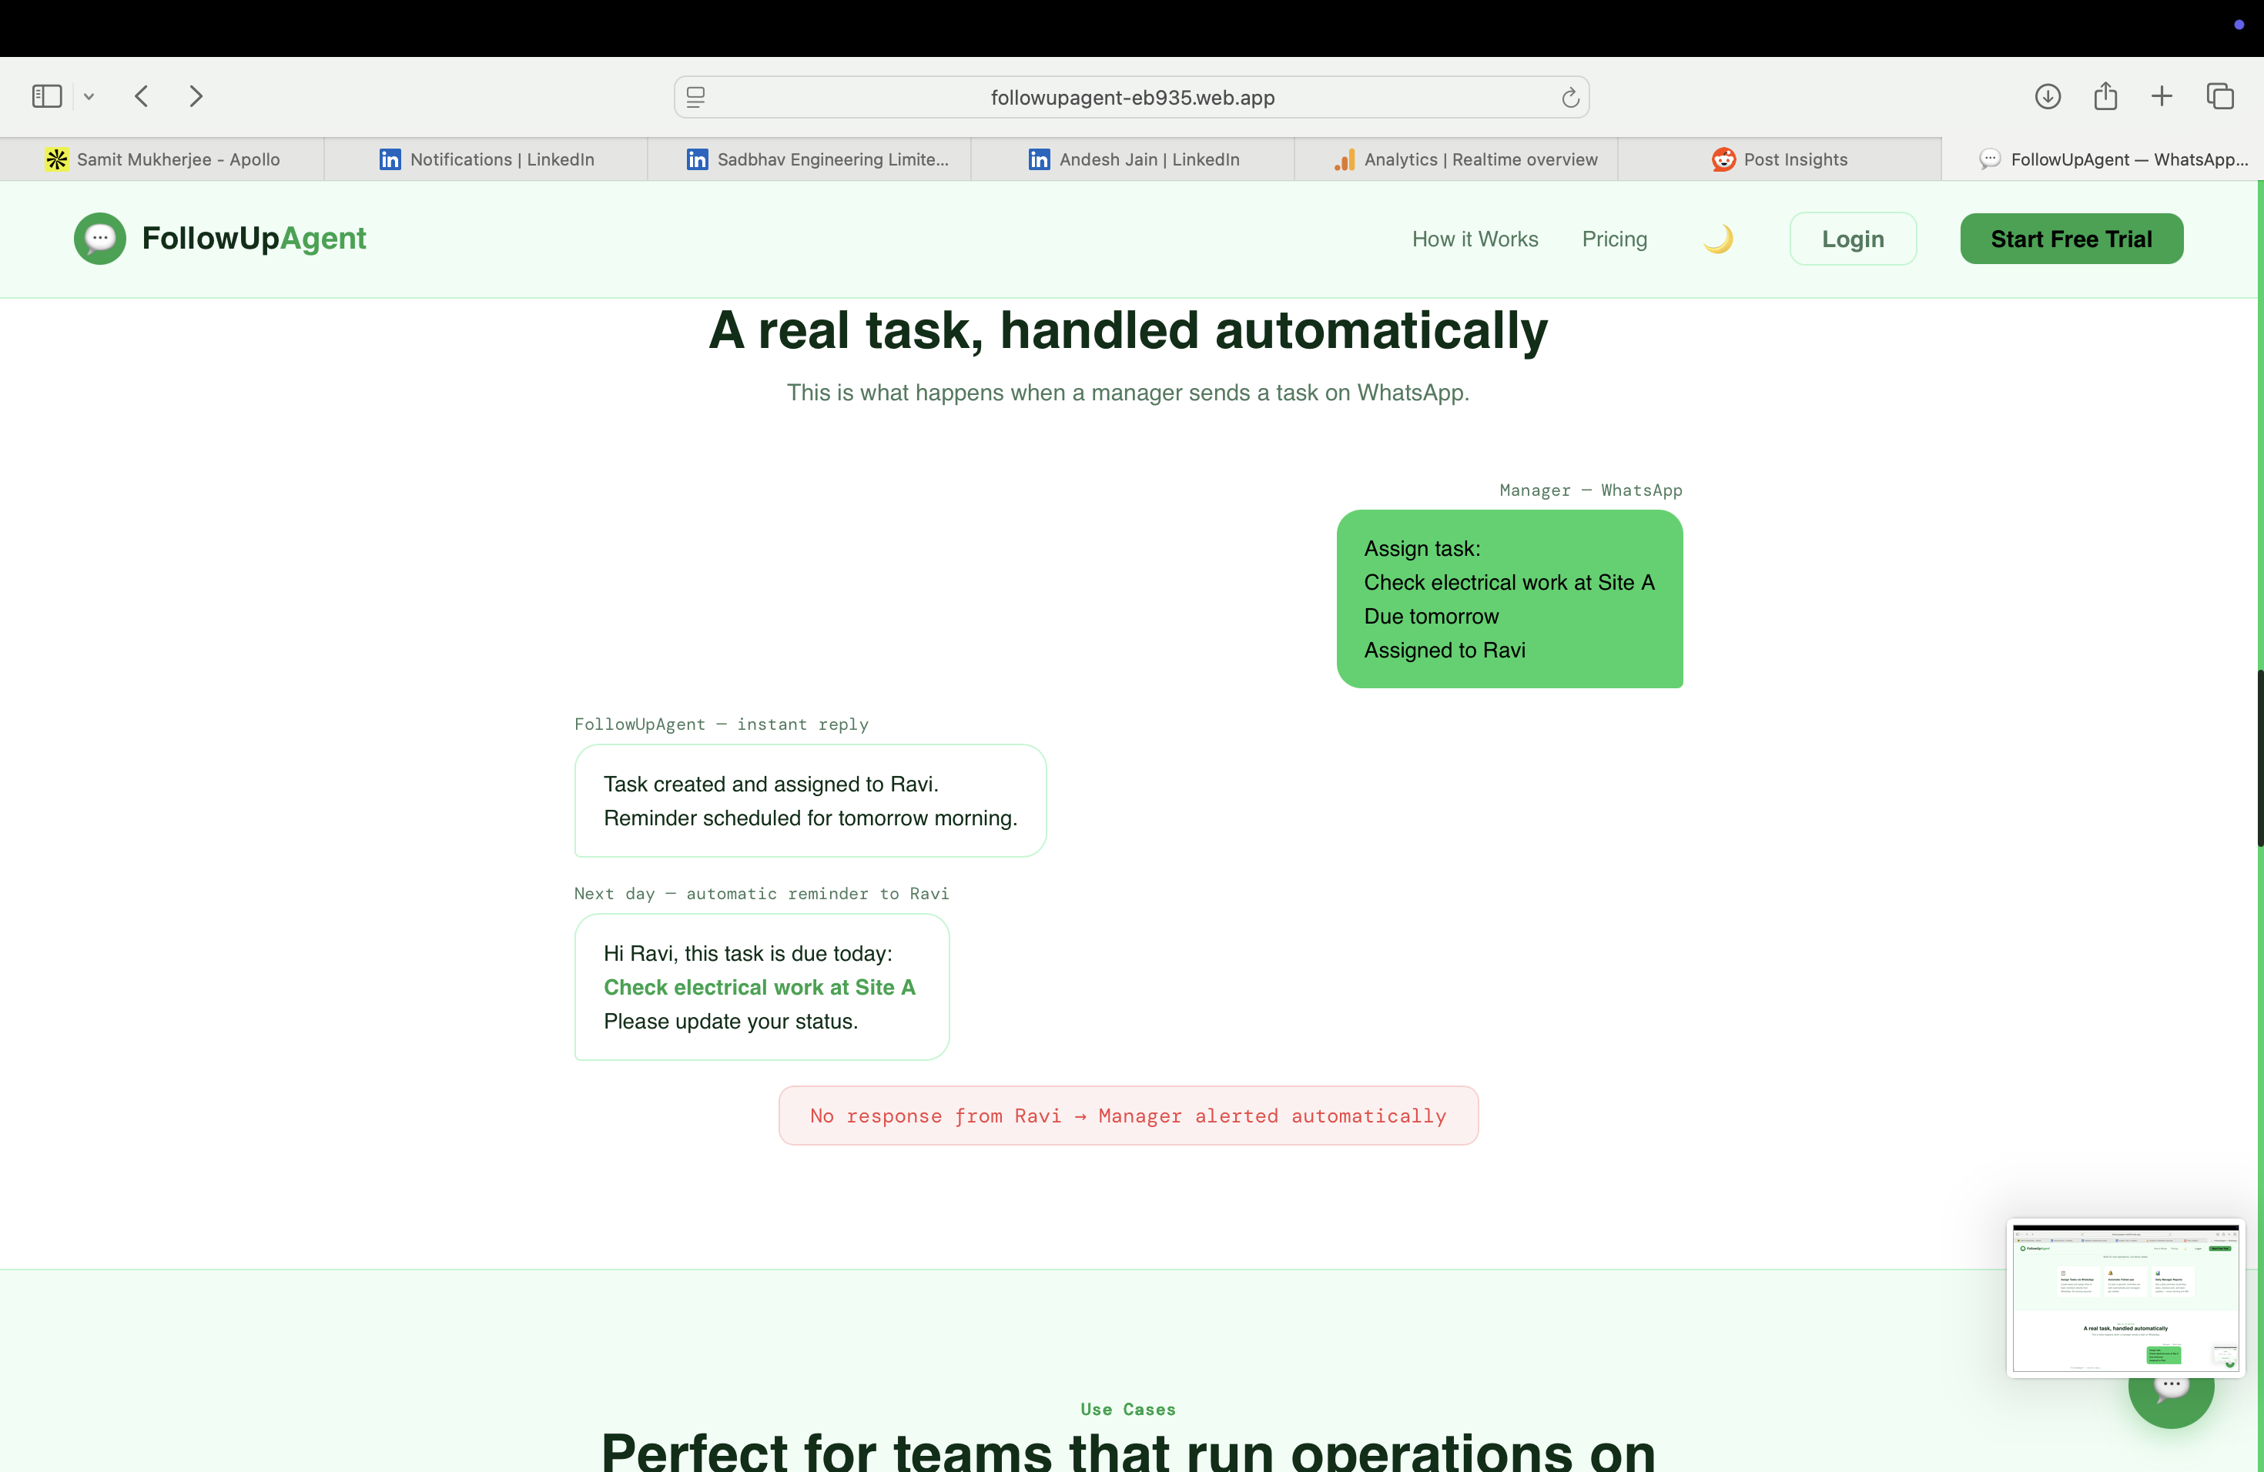Go forward with the forward arrow
Screen dimensions: 2264x1472
coord(196,96)
